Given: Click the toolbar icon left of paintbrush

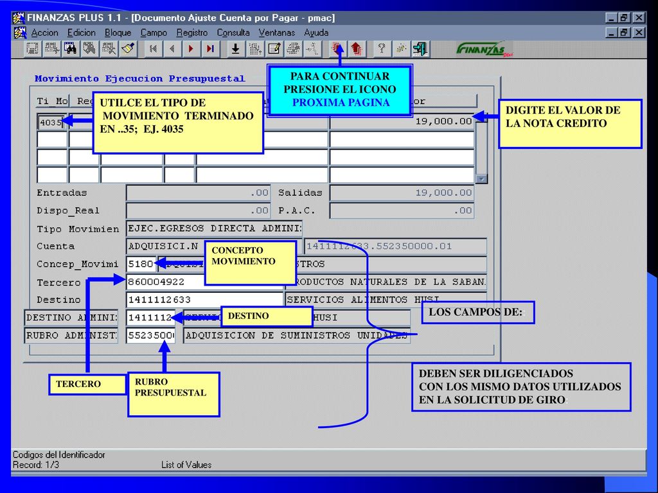Looking at the screenshot, I should tap(109, 49).
